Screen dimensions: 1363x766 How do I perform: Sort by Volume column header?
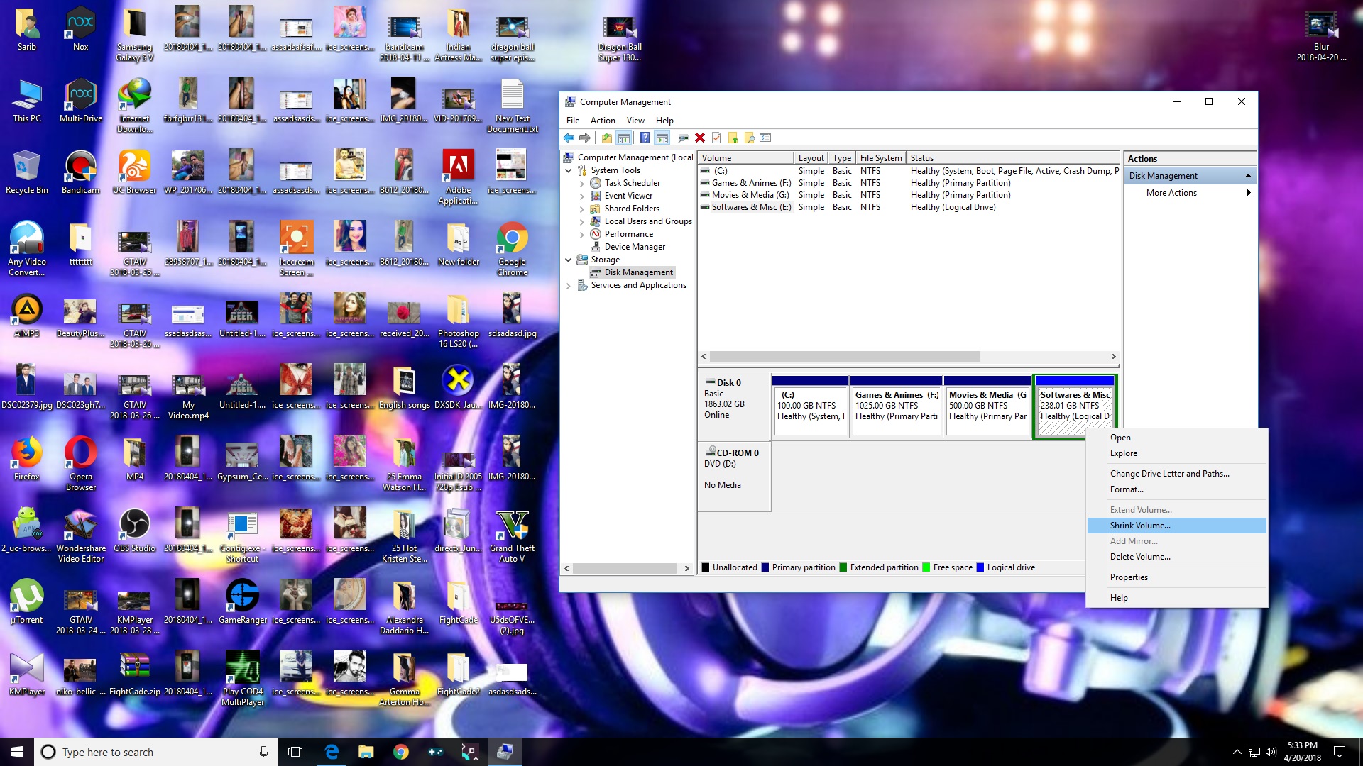(745, 158)
